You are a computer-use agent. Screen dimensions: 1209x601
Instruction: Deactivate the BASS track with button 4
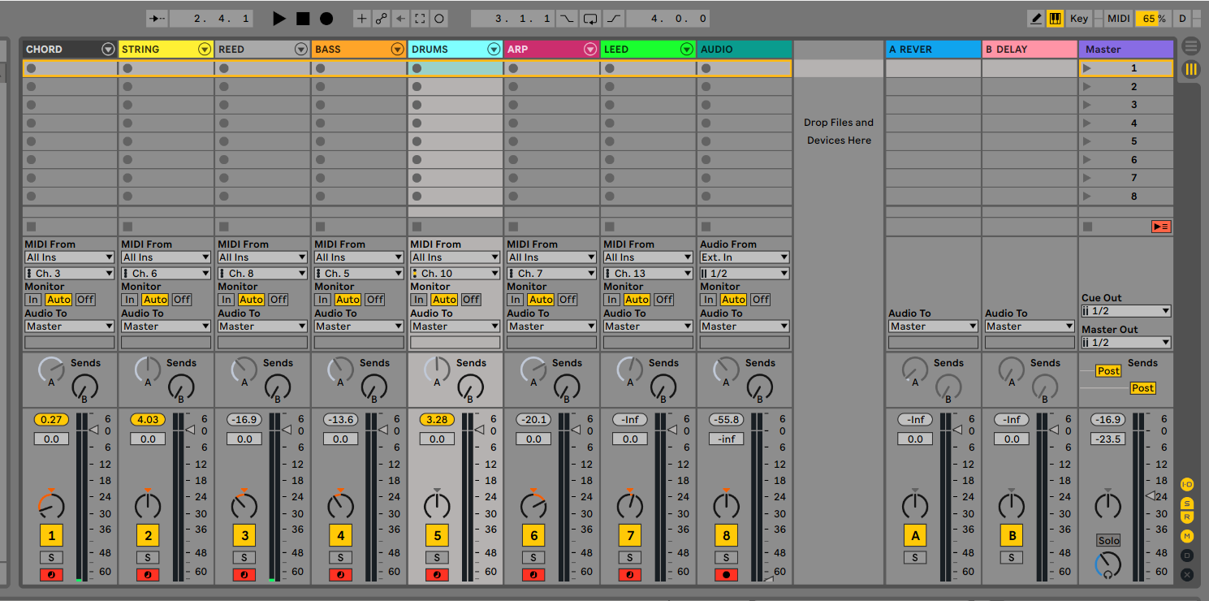[340, 535]
